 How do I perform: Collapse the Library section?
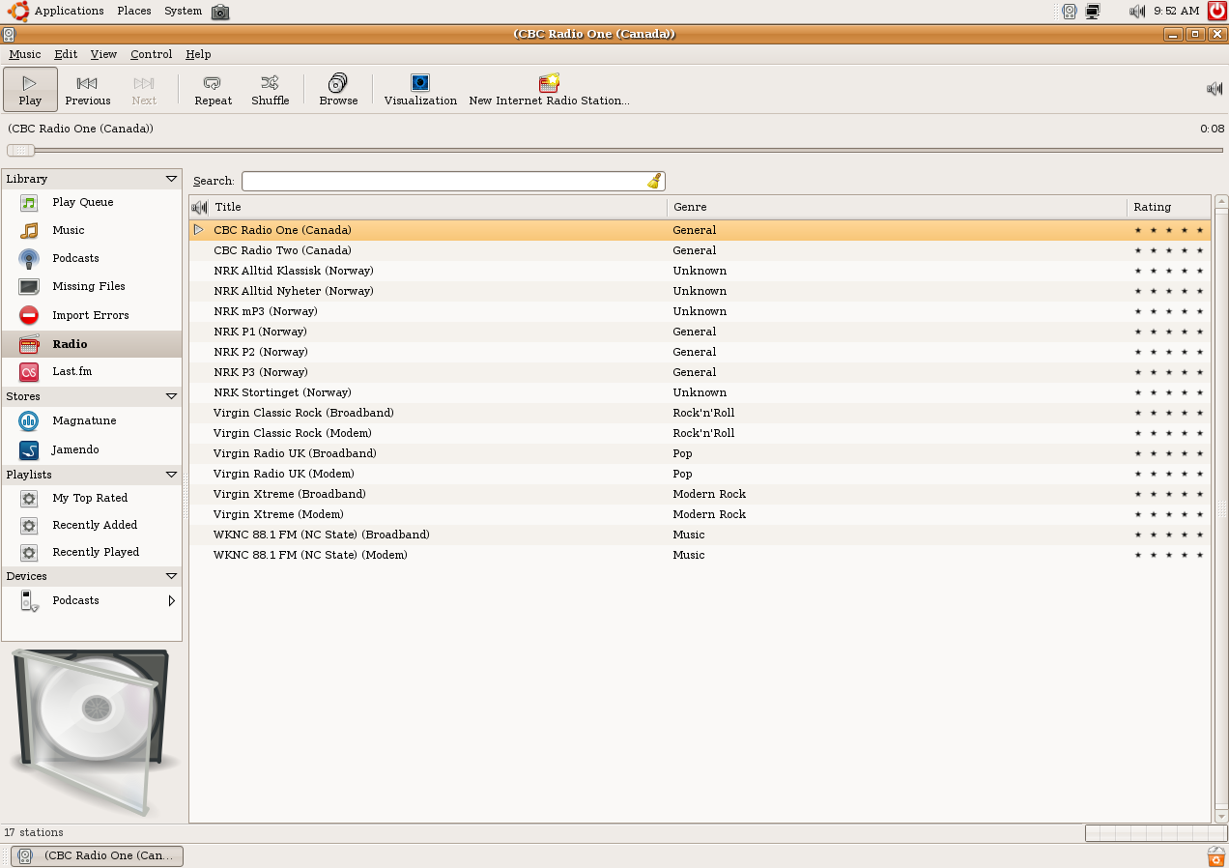pos(171,179)
